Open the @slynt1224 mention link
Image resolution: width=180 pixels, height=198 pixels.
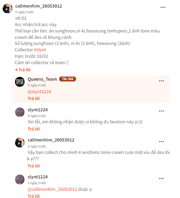[39, 92]
